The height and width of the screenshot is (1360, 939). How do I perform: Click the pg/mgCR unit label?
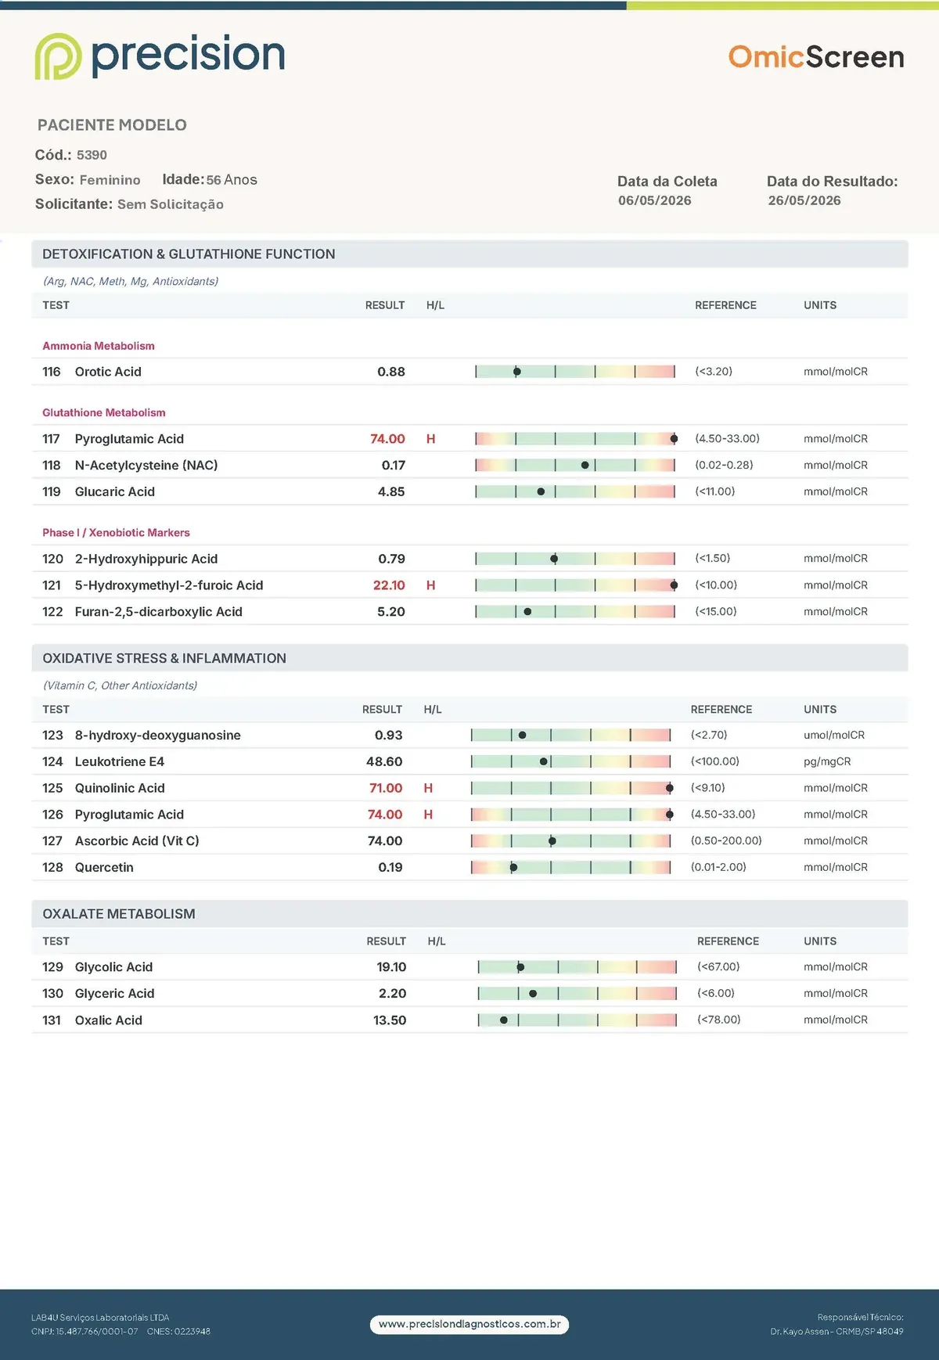[827, 762]
